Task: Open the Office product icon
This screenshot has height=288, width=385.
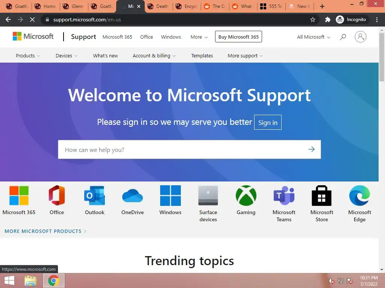Action: point(57,195)
